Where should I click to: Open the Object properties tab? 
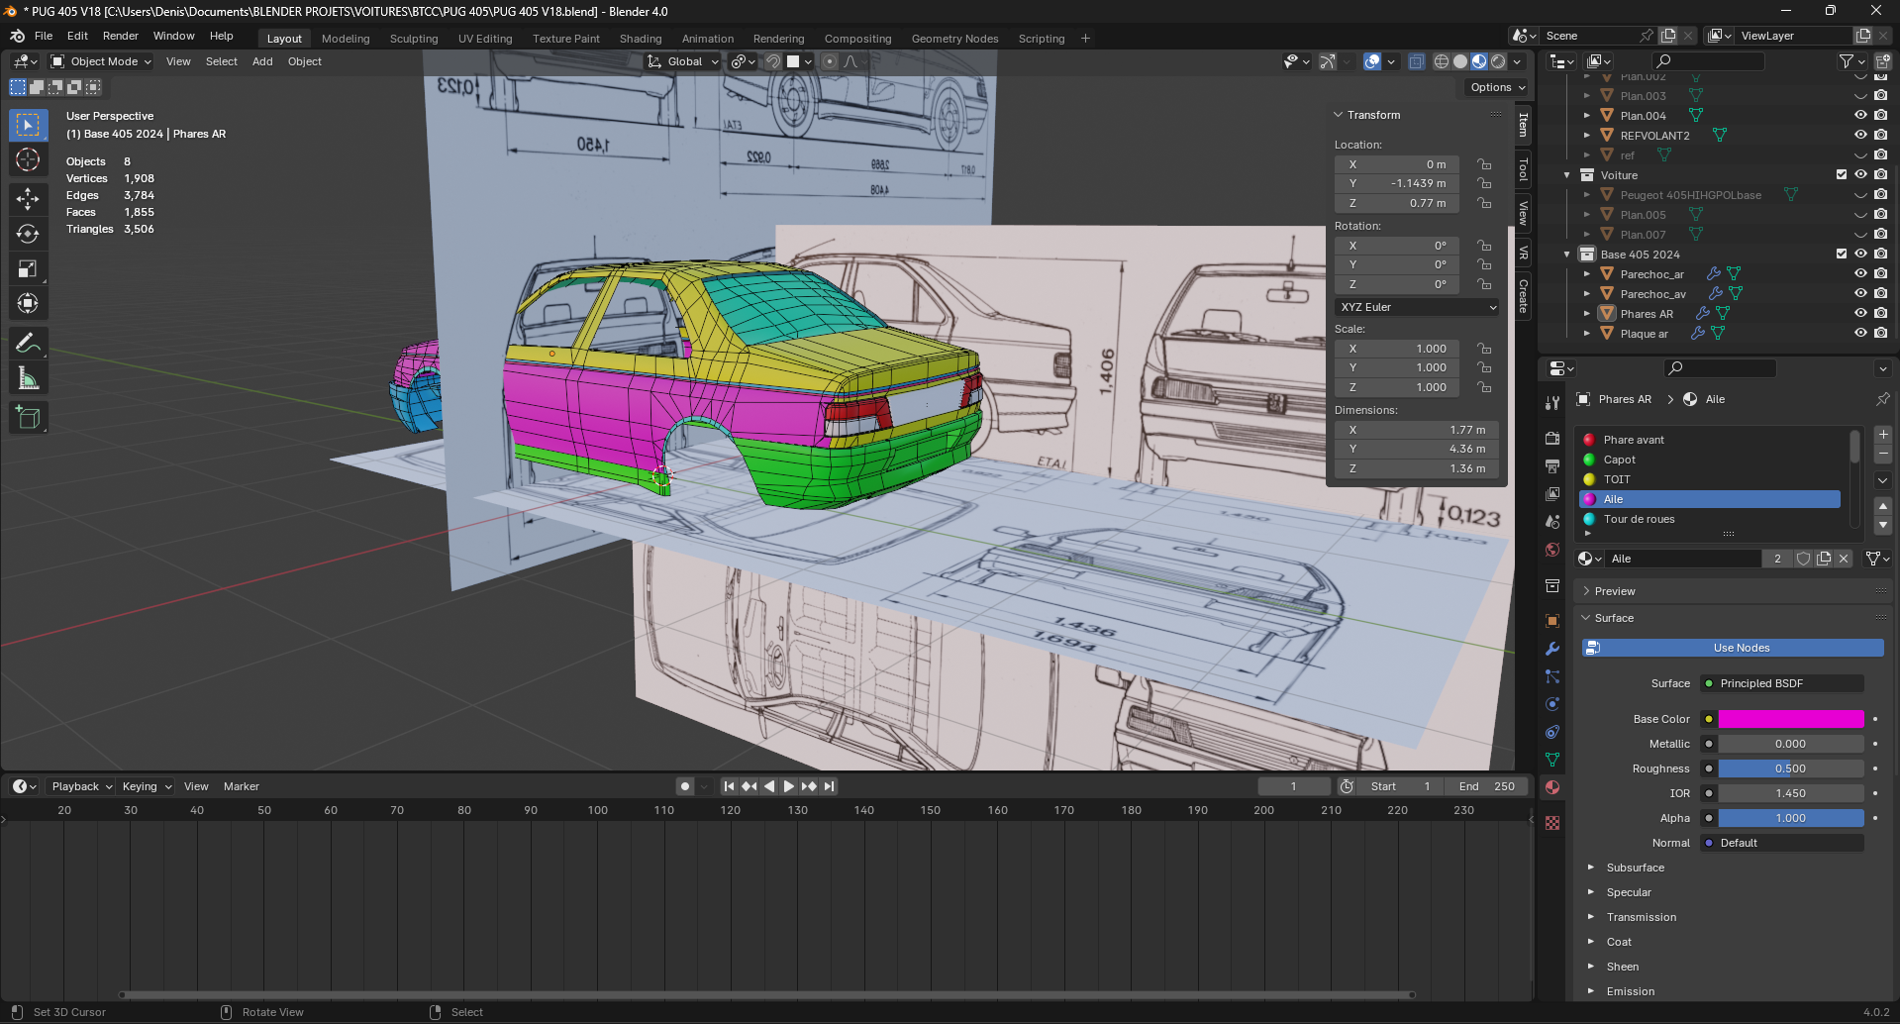(x=1552, y=621)
